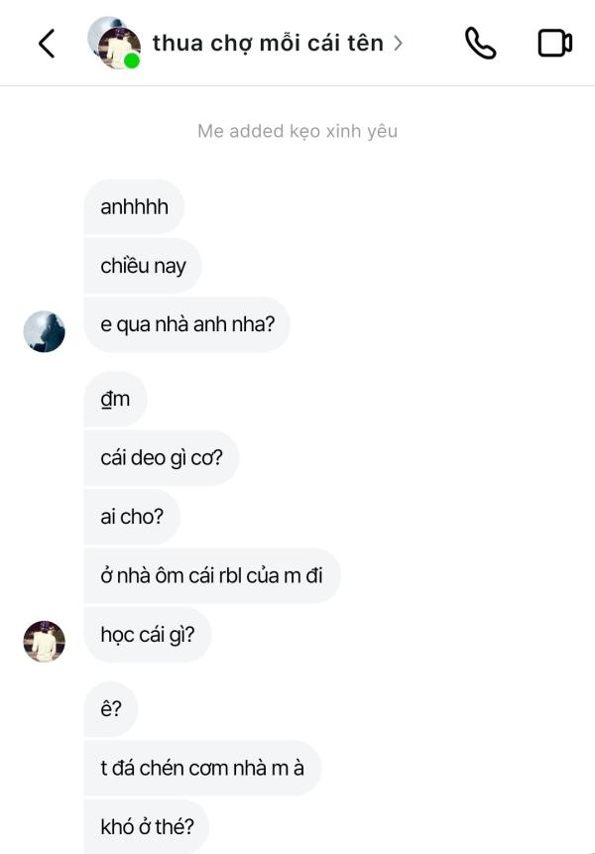Select the 'ai cho?' message bubble

(132, 517)
